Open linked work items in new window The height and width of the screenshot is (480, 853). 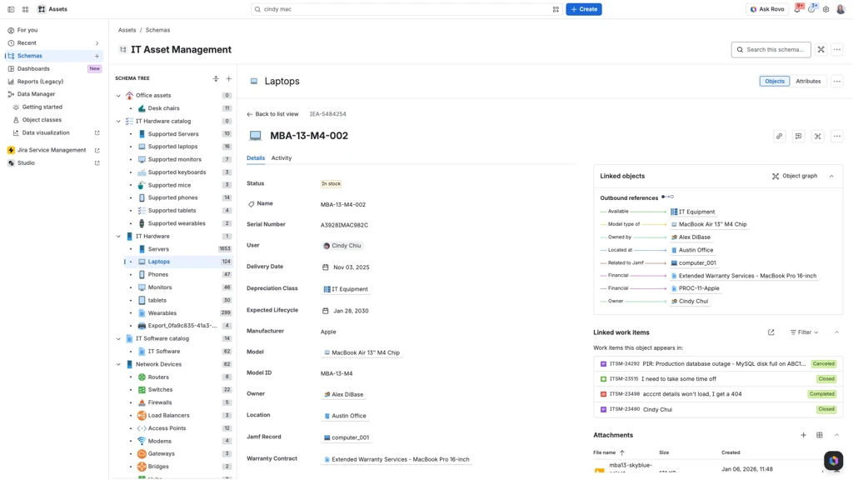[x=771, y=332]
